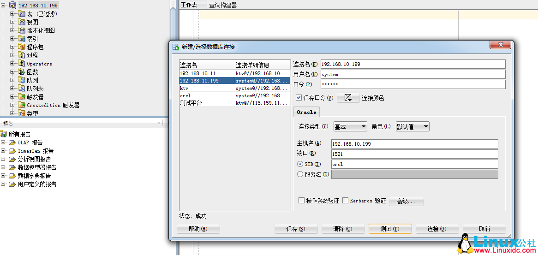Click the 192.168.10.199 connection database icon
Screen dimensions: 538x255
pos(12,5)
